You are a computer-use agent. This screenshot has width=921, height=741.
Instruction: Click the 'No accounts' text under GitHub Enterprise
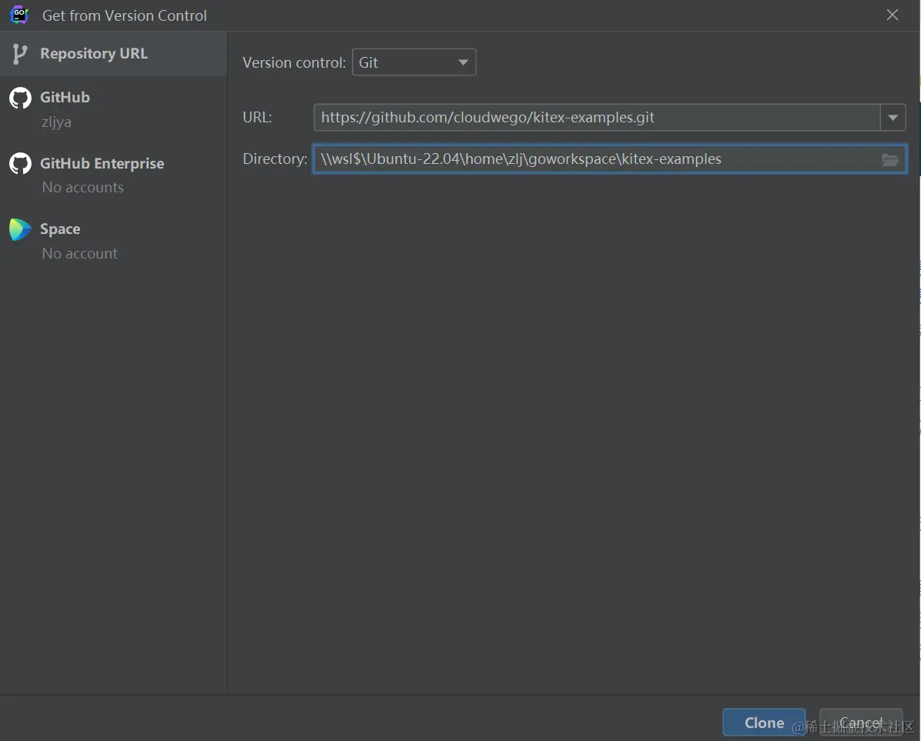83,187
